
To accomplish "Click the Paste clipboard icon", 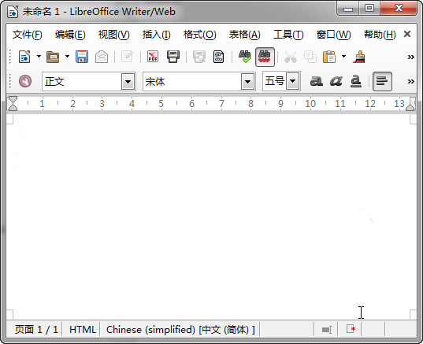I will click(x=329, y=57).
